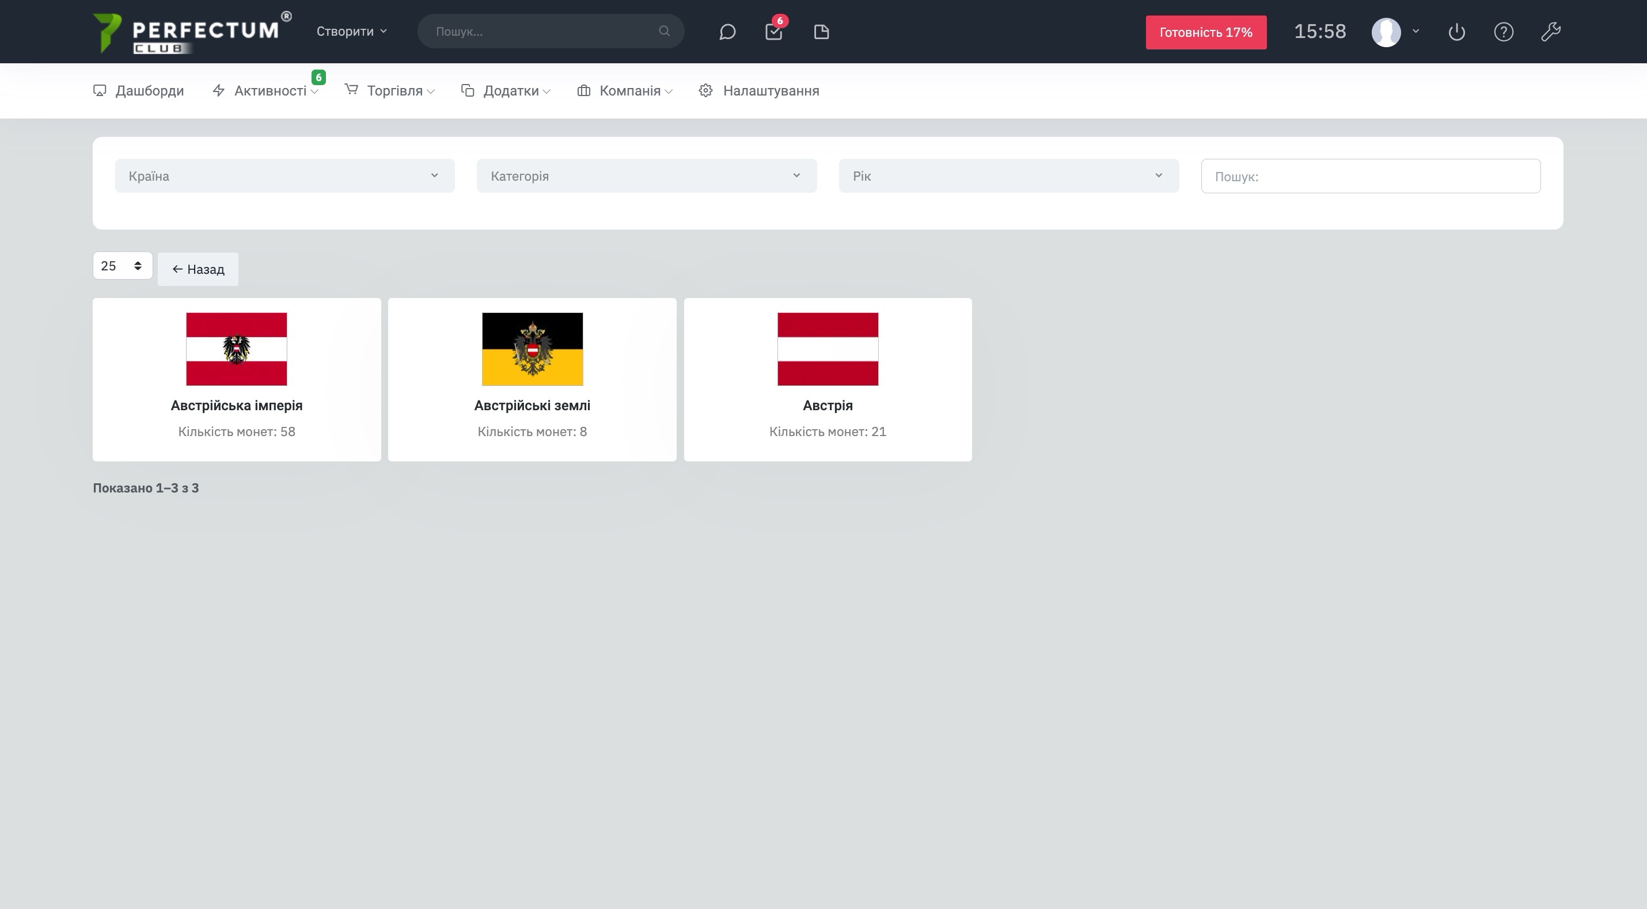Open the Австрійські землі flag card
The width and height of the screenshot is (1647, 909).
(x=532, y=379)
